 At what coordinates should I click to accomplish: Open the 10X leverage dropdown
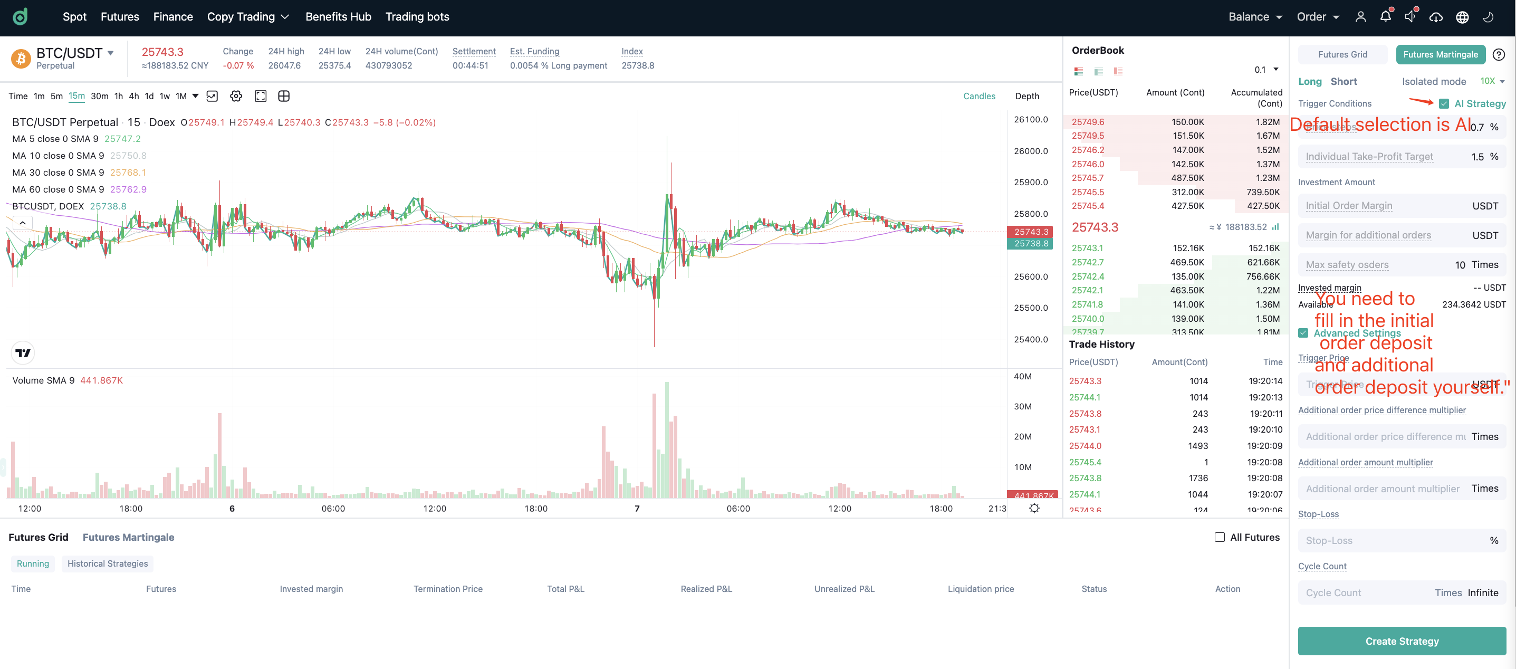tap(1492, 81)
